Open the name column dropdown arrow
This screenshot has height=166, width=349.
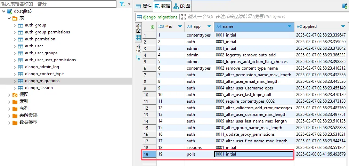coord(289,26)
